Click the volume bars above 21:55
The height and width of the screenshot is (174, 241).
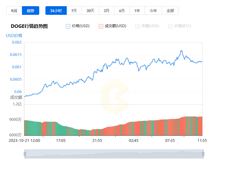tap(97, 132)
